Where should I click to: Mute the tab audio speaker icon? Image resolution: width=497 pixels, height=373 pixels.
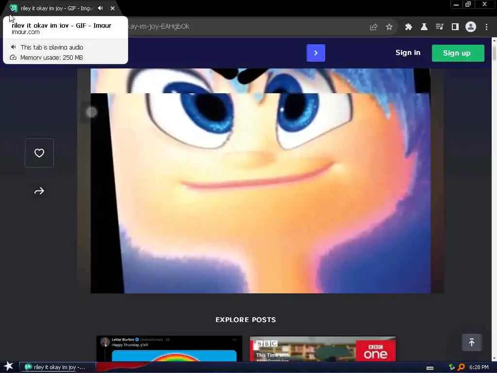100,8
